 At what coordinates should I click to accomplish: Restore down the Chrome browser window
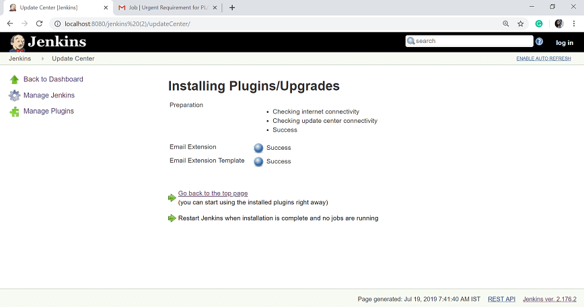click(553, 7)
